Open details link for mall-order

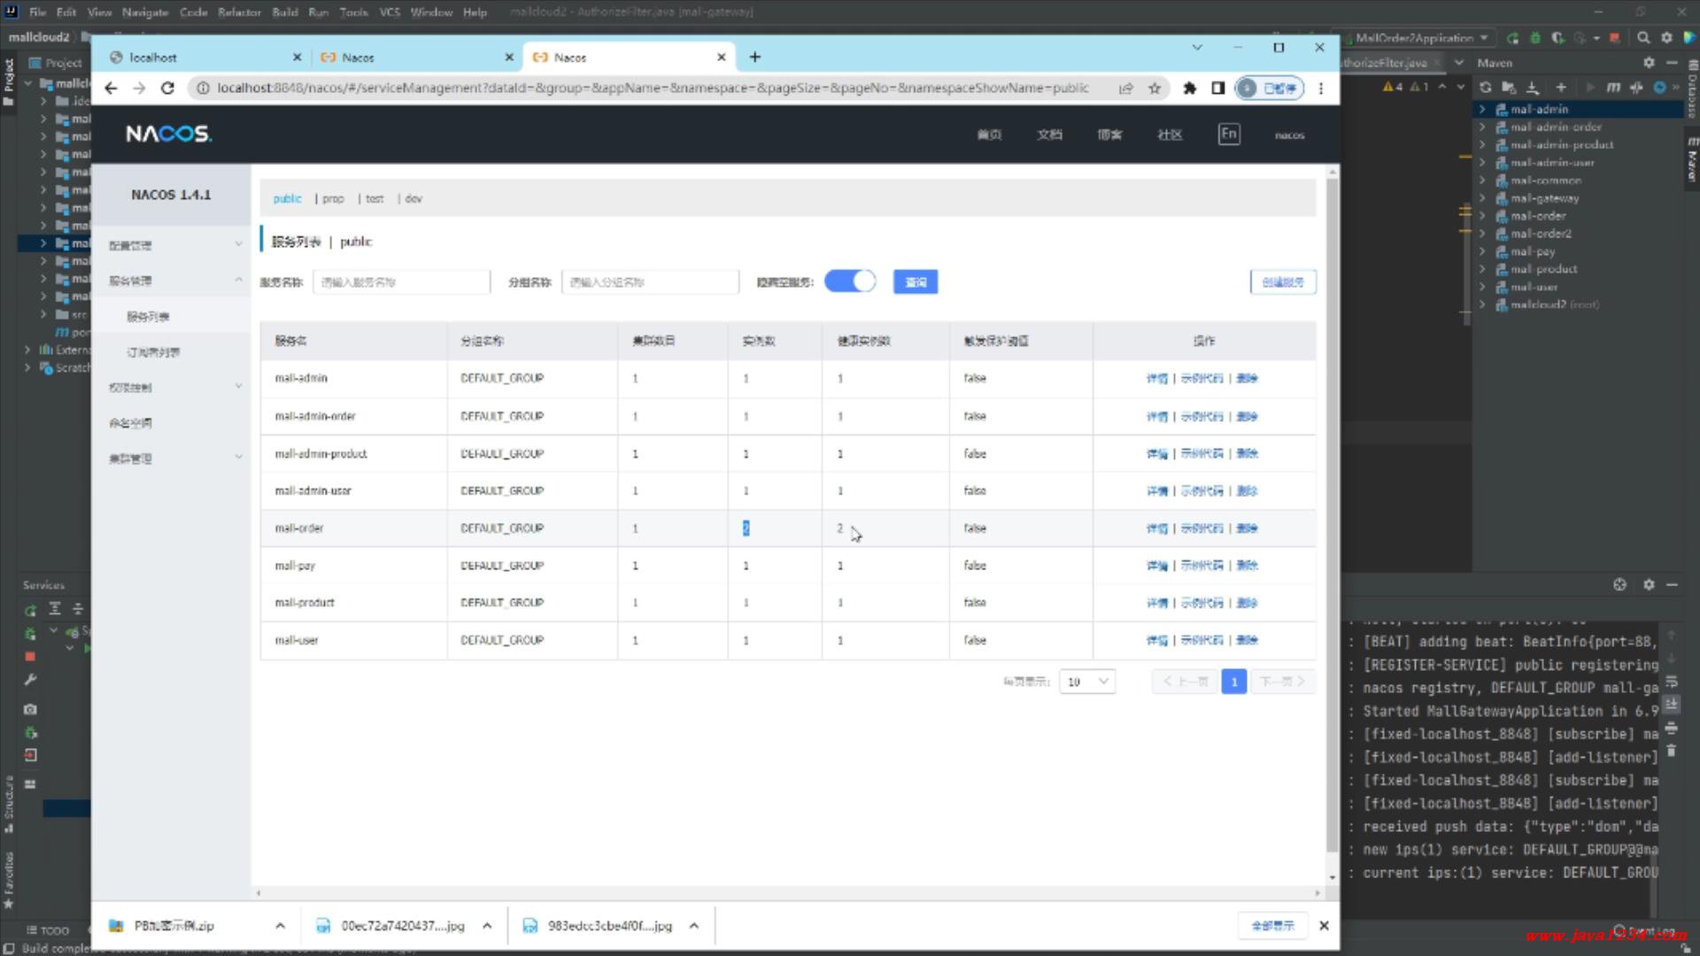point(1156,528)
